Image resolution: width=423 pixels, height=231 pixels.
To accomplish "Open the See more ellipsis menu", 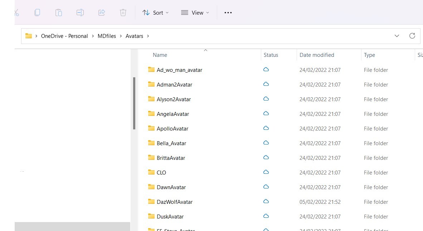I will [x=228, y=13].
